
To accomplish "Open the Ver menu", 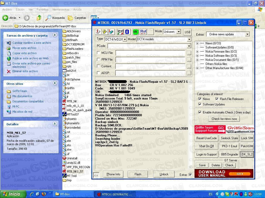I will pyautogui.click(x=31, y=10).
